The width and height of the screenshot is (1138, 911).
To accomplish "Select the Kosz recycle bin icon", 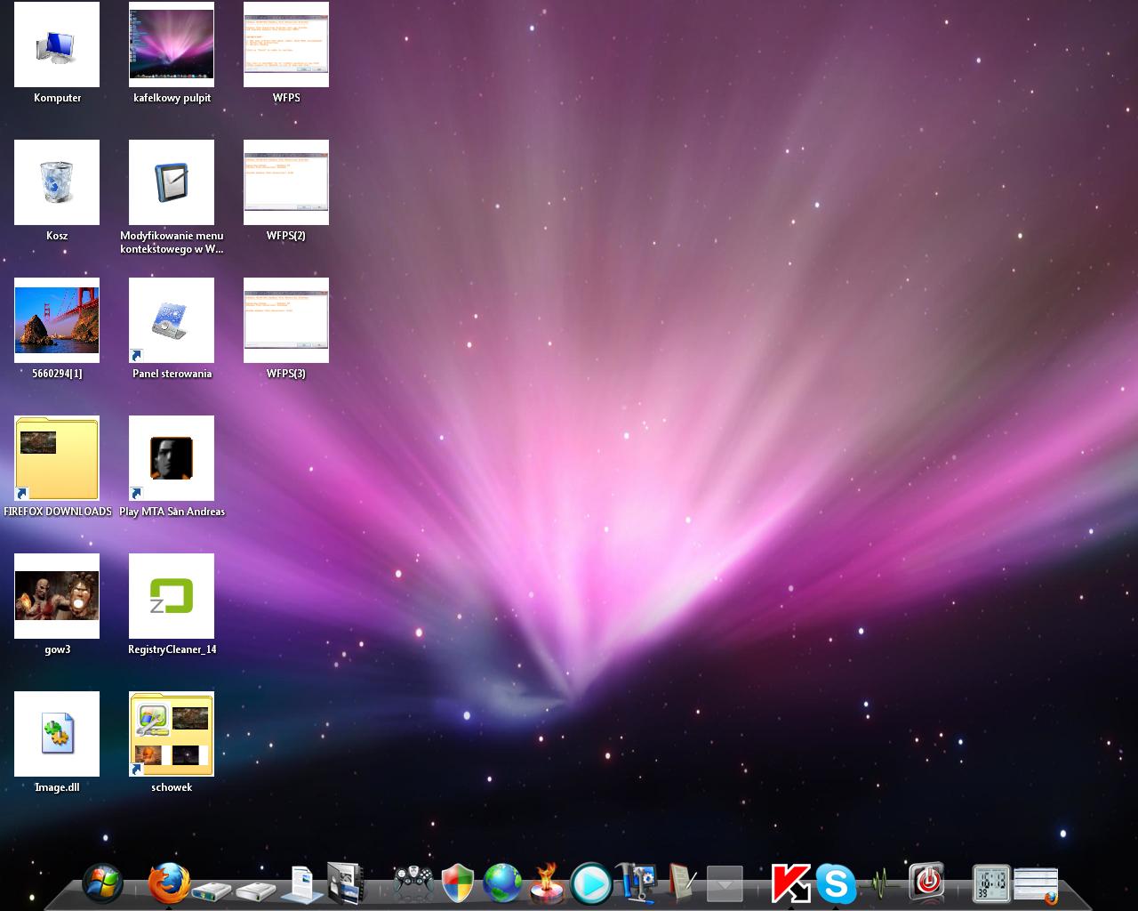I will pyautogui.click(x=57, y=182).
